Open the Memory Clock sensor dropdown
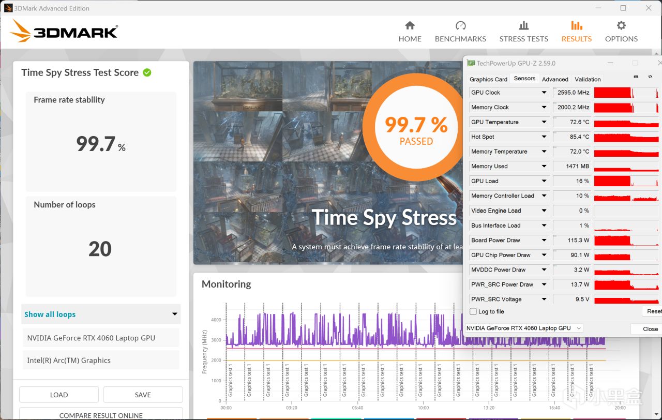 544,107
